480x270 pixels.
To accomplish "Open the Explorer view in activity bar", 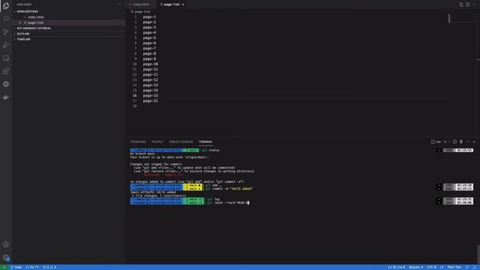I will pyautogui.click(x=6, y=6).
